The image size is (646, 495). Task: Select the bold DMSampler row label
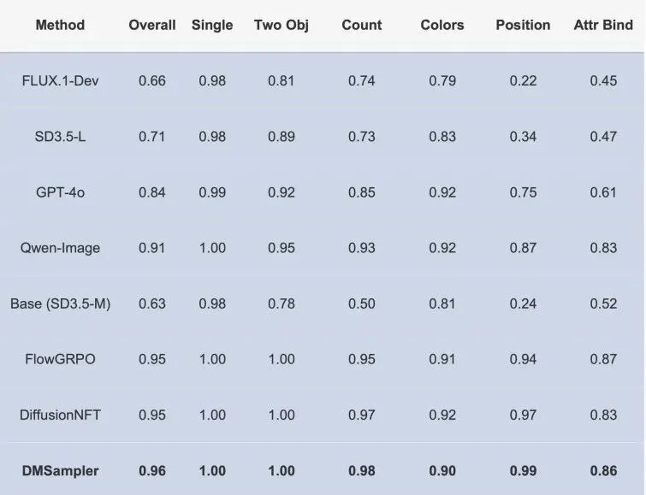(60, 471)
